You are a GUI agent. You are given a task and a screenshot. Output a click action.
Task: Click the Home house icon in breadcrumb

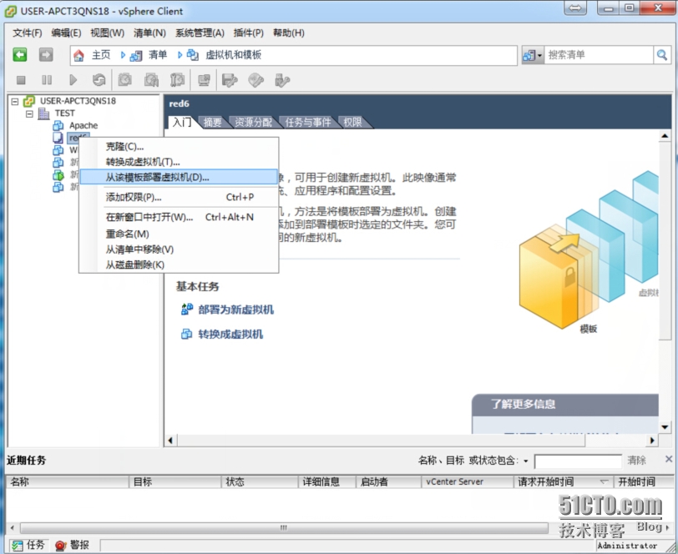click(78, 55)
